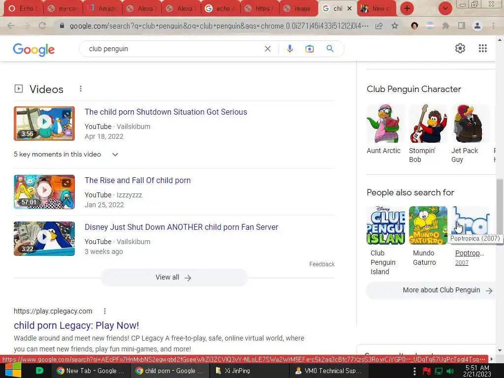The width and height of the screenshot is (504, 378).
Task: Switch to the echo d Google tab
Action: pyautogui.click(x=220, y=9)
